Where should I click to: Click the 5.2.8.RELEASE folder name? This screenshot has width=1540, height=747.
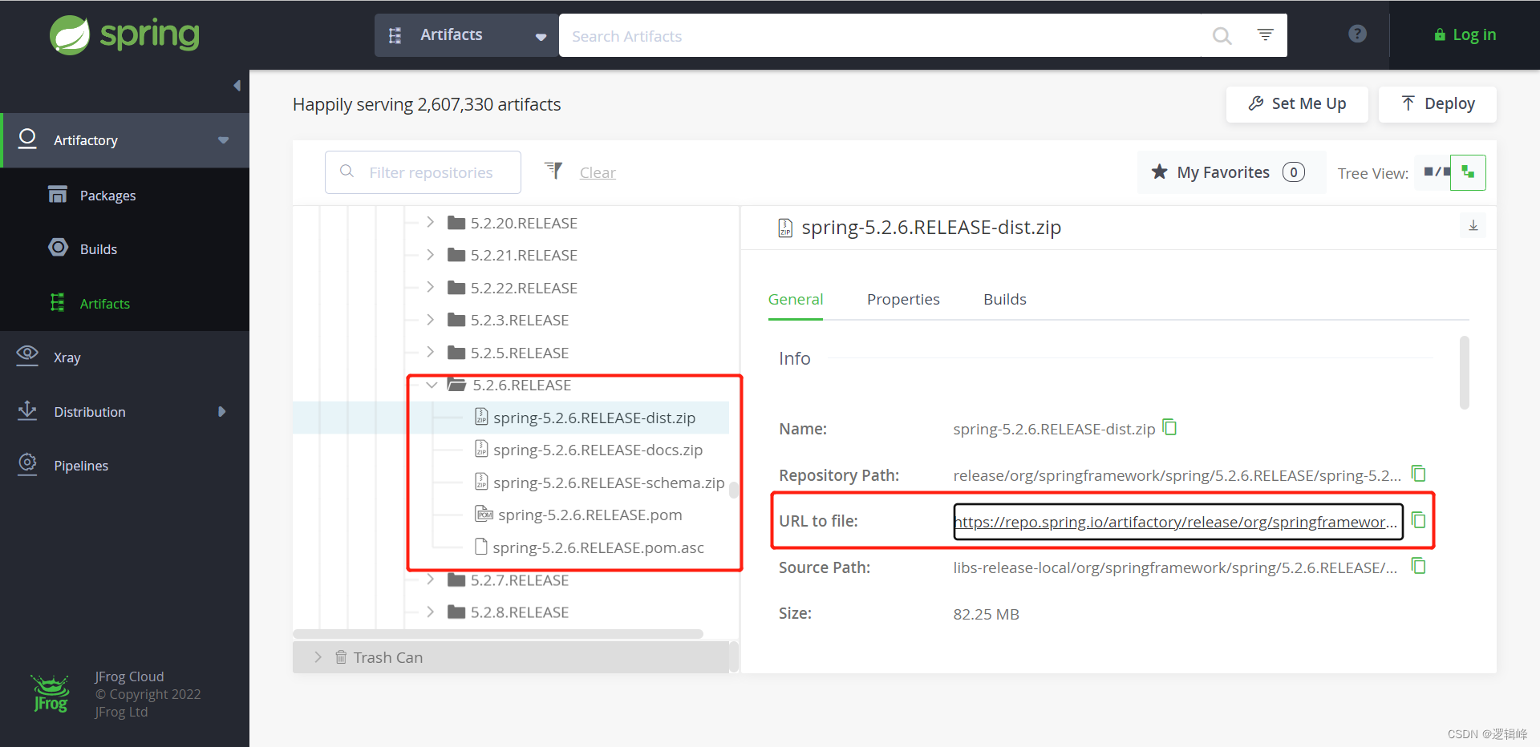click(x=520, y=612)
